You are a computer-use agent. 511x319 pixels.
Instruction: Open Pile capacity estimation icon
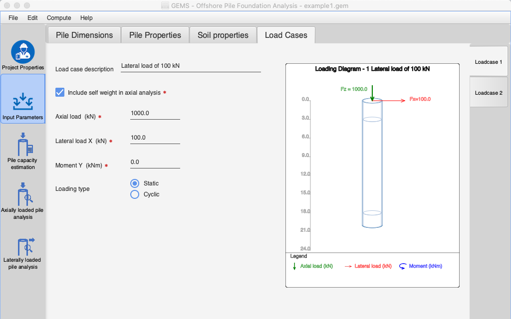pyautogui.click(x=23, y=145)
